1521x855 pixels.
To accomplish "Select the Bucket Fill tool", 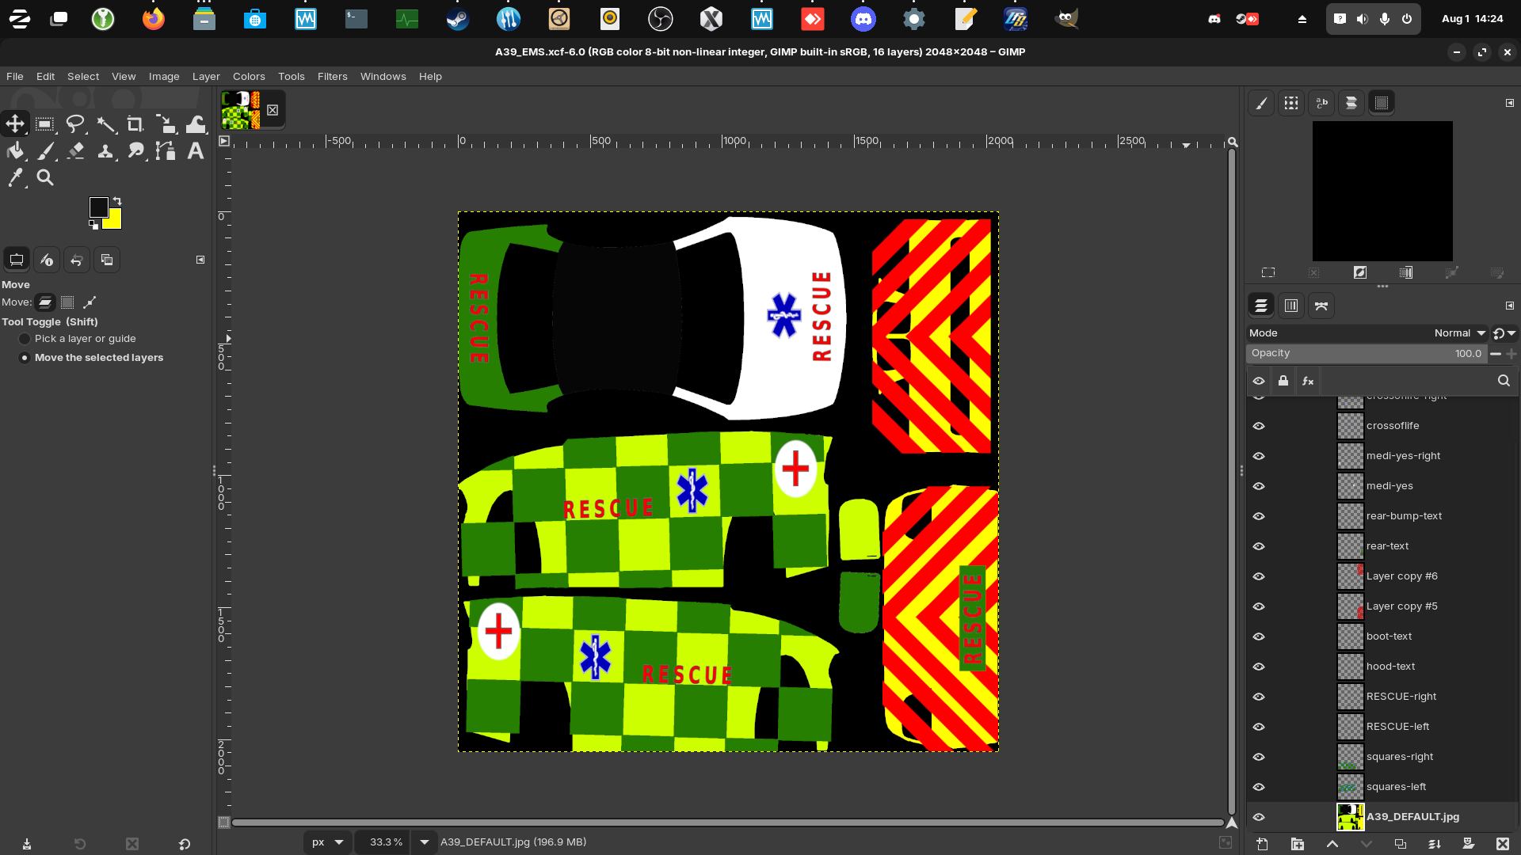I will 15,151.
